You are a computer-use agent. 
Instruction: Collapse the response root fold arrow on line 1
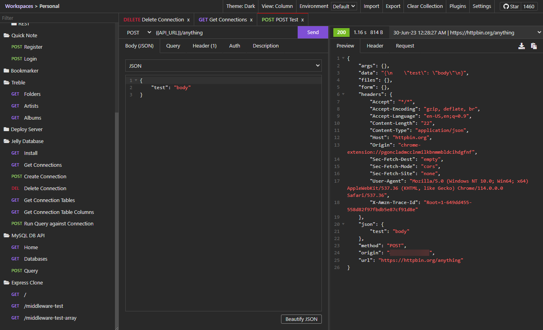[x=343, y=58]
